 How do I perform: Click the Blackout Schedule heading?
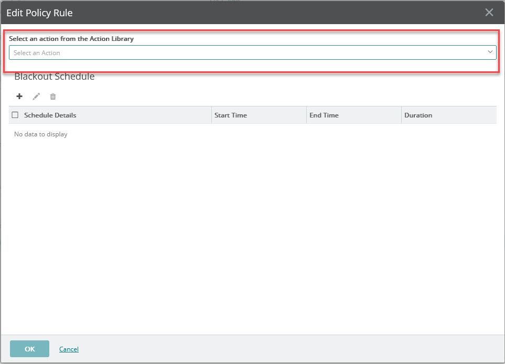[55, 77]
